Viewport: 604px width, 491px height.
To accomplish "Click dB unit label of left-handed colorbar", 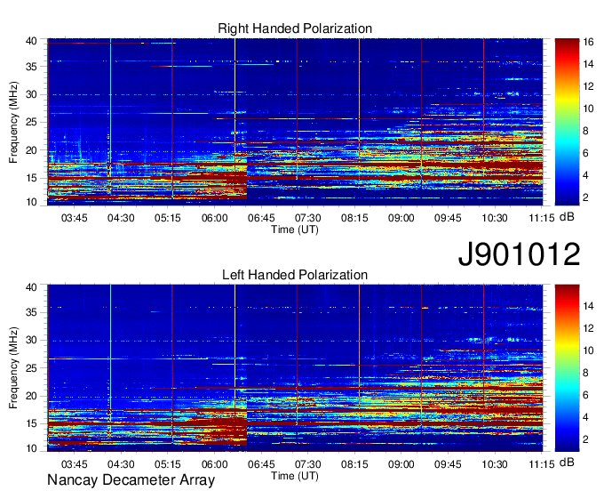I will coord(567,462).
